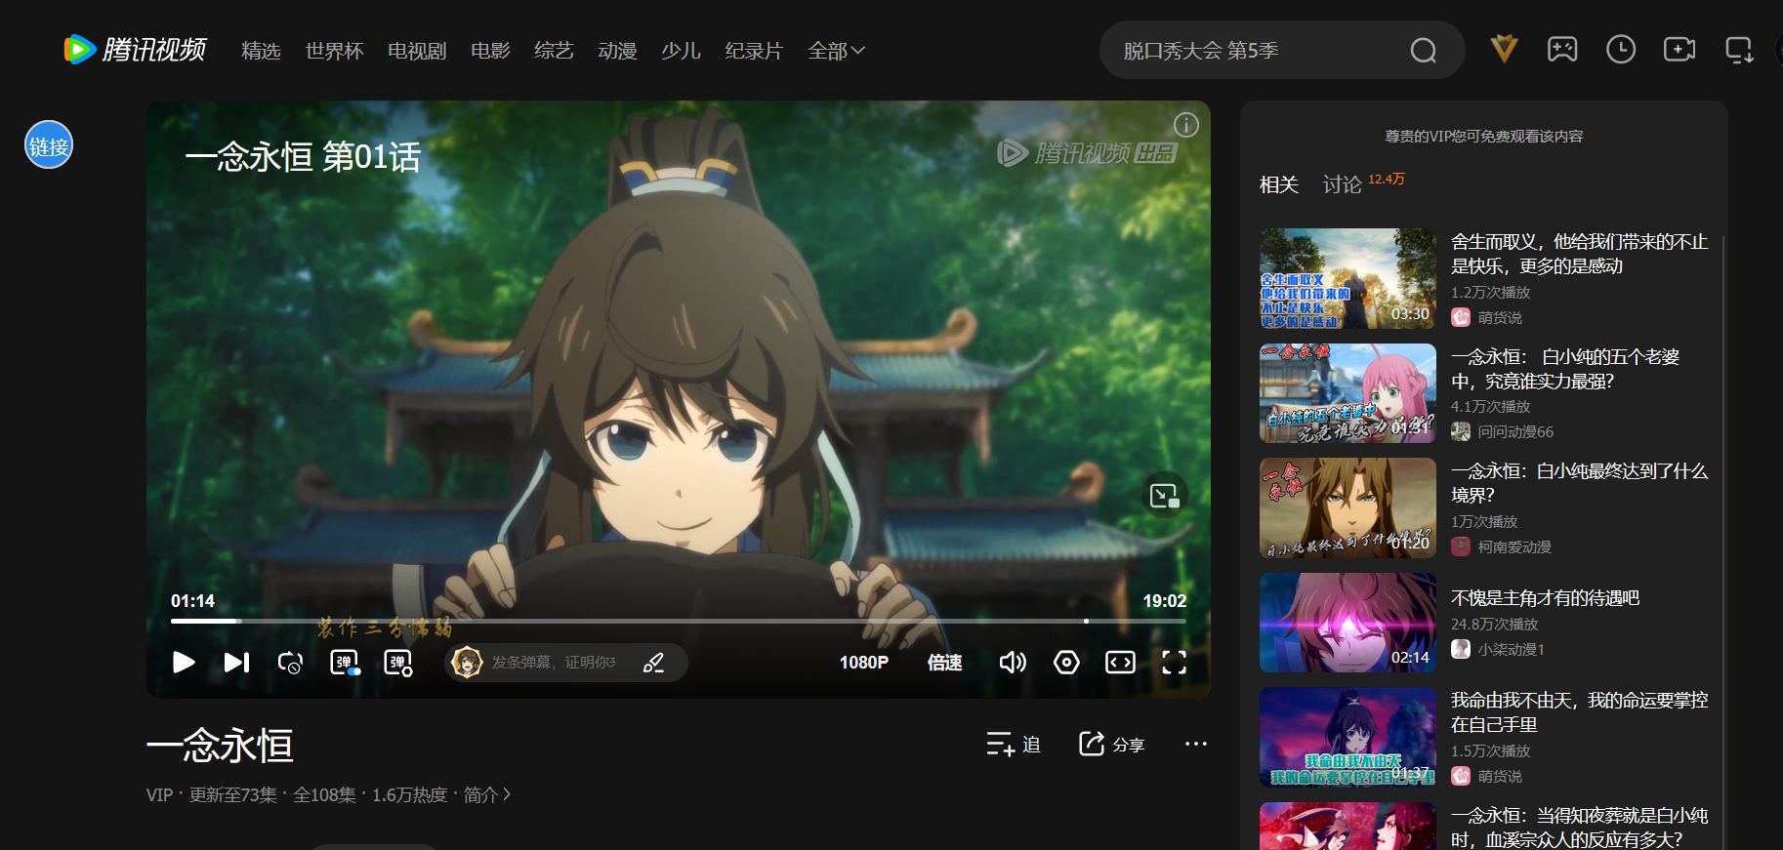Open the 1080P quality selector
Screen dimensions: 1783x850
[x=864, y=663]
